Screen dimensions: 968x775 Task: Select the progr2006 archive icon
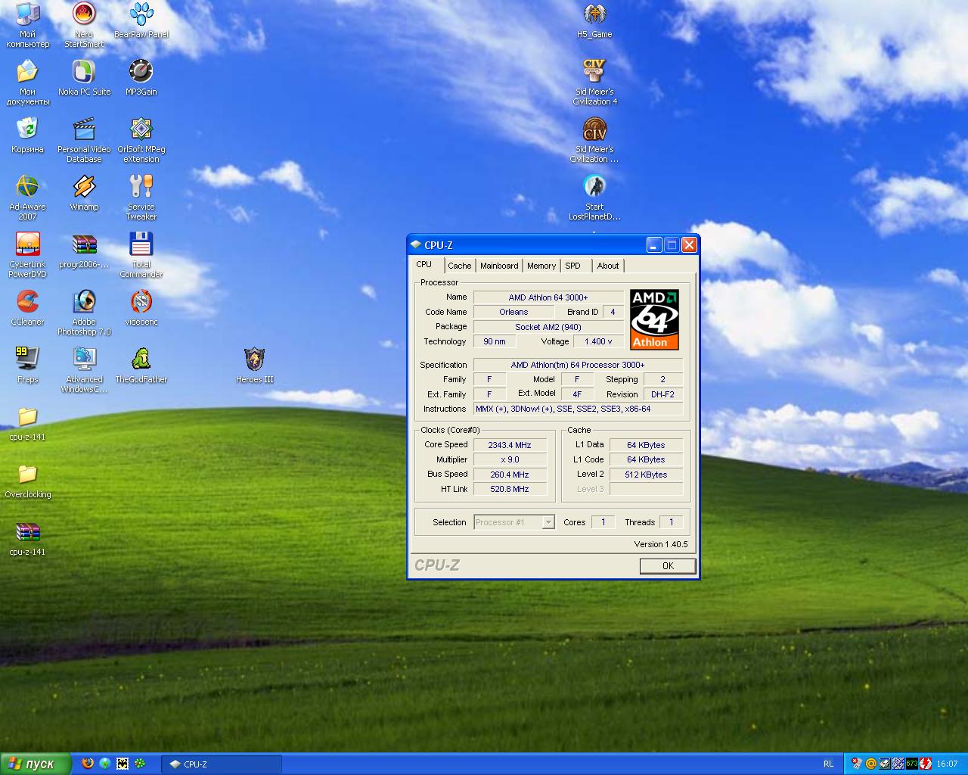pos(84,250)
